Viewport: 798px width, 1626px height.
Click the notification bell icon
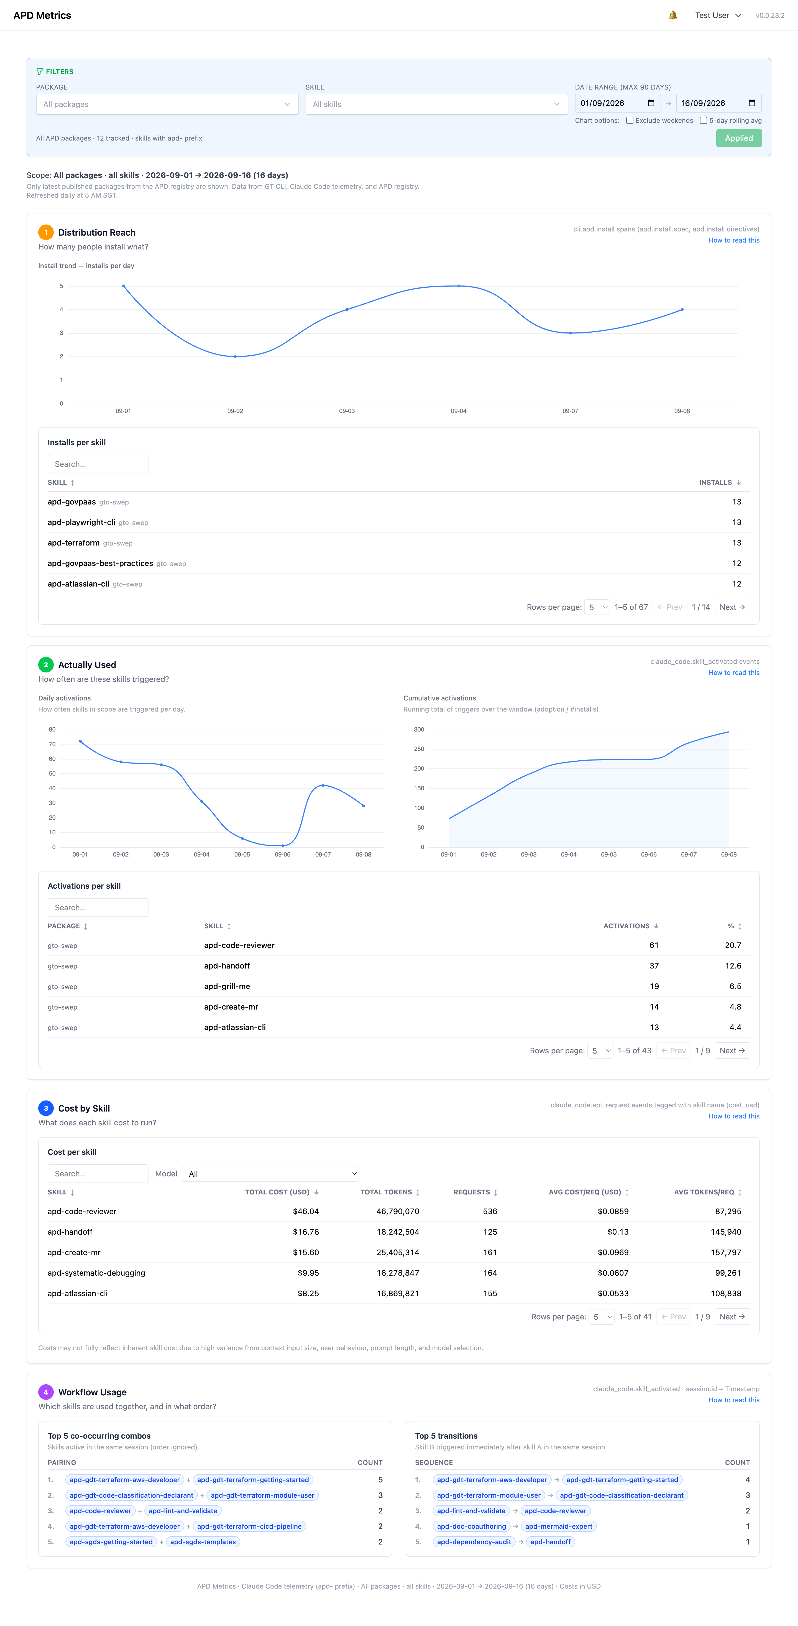pos(672,15)
